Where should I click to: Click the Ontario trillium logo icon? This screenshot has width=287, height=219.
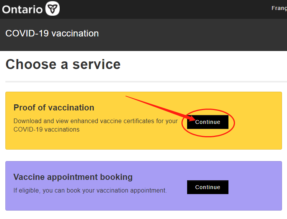tap(52, 8)
